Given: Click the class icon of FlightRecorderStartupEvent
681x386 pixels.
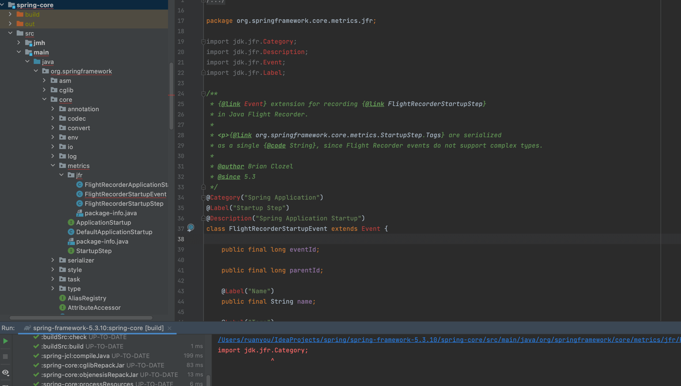Looking at the screenshot, I should coord(80,194).
